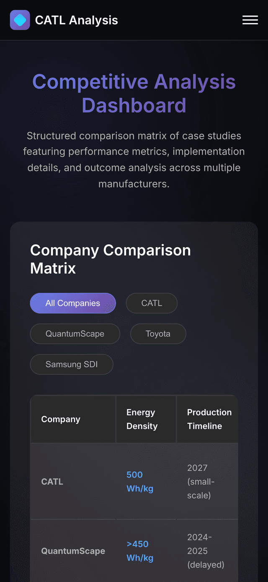Viewport: 268px width, 582px height.
Task: Sort by Production Timeline header
Action: pyautogui.click(x=209, y=419)
